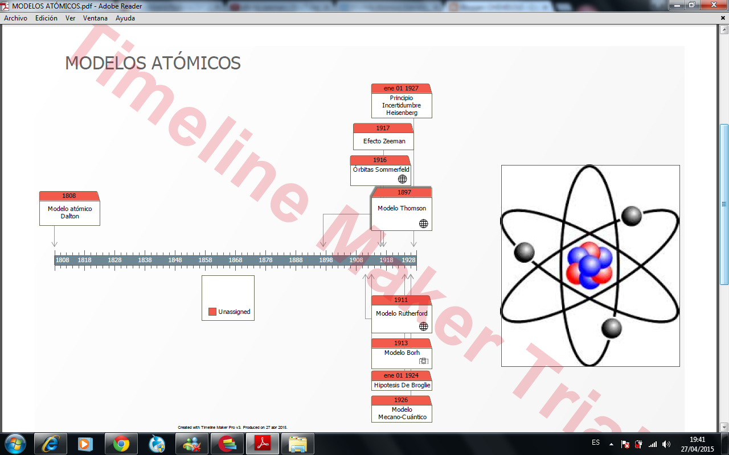Open Adobe Reader from the taskbar
The height and width of the screenshot is (455, 729).
tap(262, 443)
